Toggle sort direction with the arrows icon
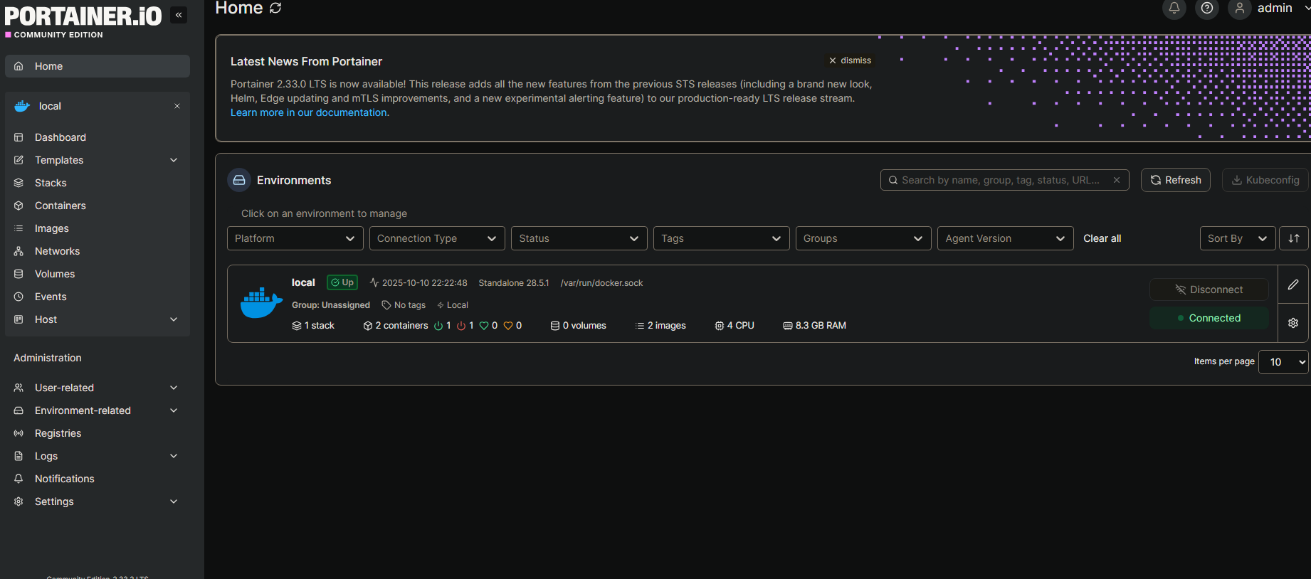 click(1294, 238)
